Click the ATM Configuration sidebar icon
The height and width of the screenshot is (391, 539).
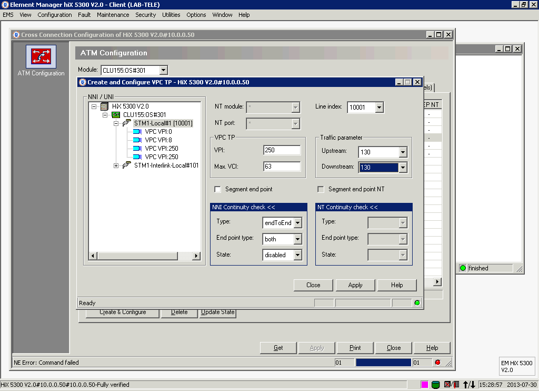click(41, 56)
